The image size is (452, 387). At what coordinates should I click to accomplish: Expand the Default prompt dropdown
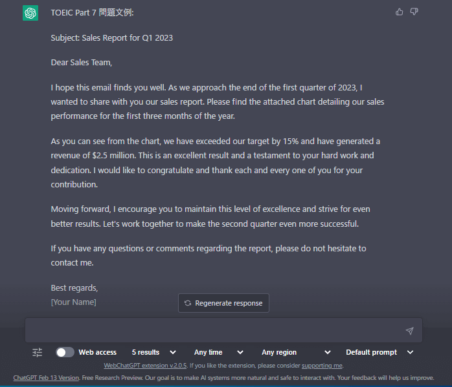379,352
